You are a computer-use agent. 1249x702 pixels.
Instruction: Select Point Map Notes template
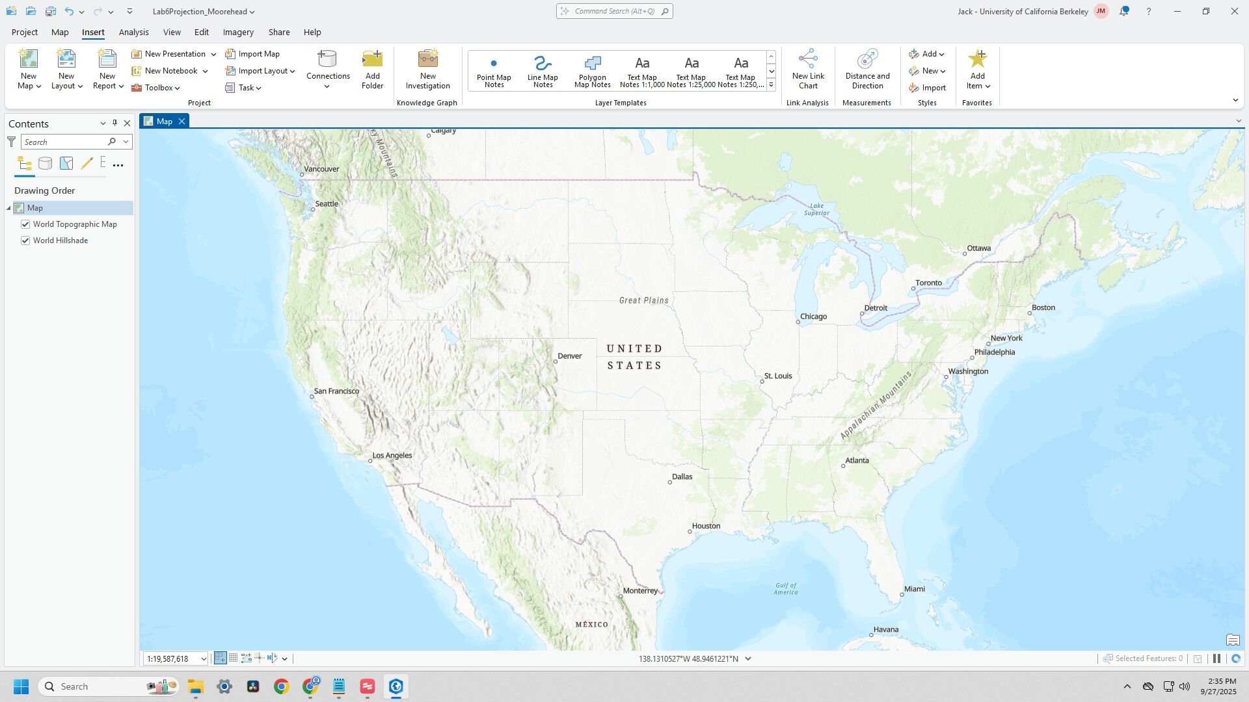click(x=494, y=70)
